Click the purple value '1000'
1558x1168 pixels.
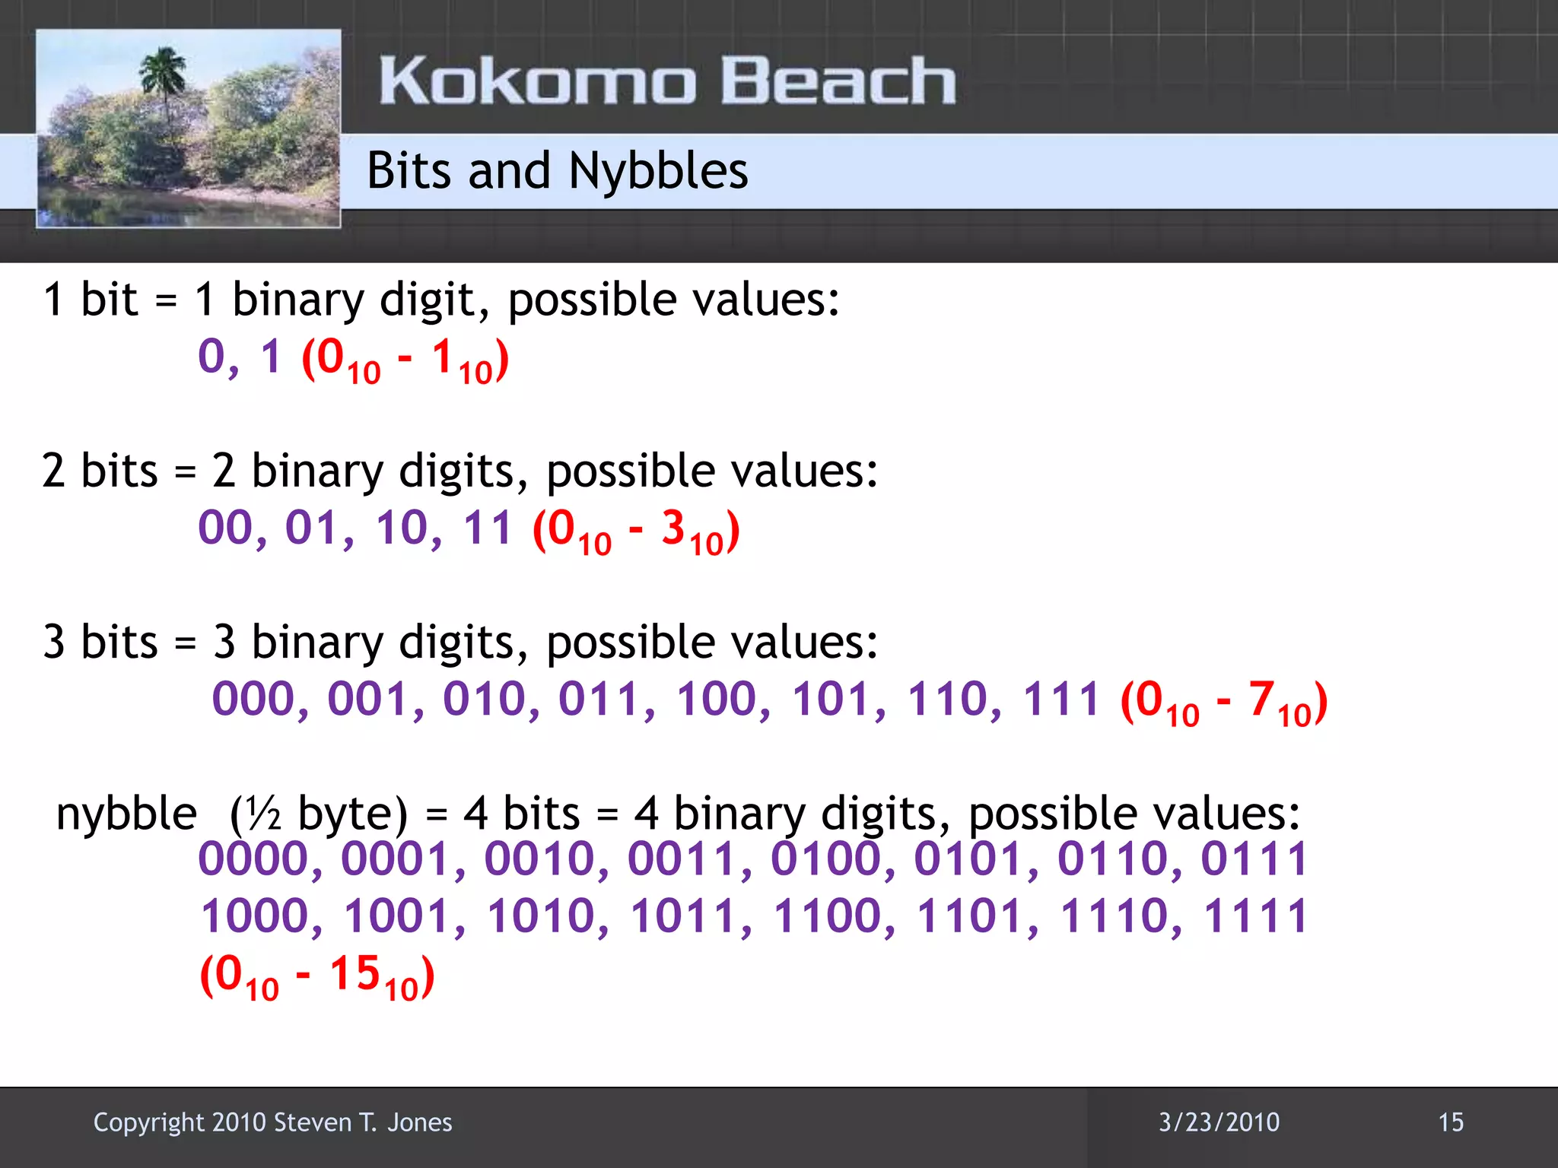(256, 916)
